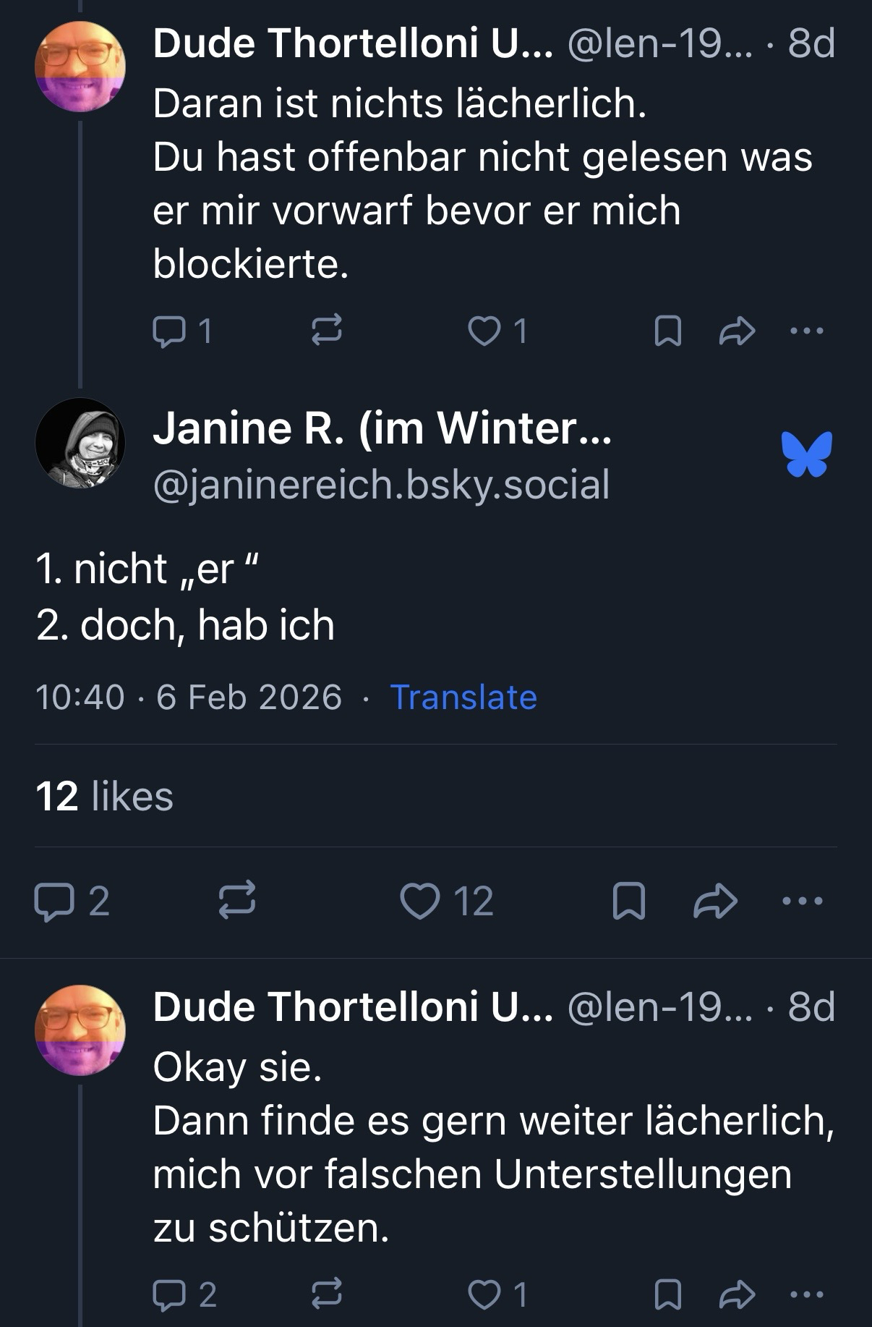Repost Janine R.'s main post
872x1327 pixels.
point(237,902)
